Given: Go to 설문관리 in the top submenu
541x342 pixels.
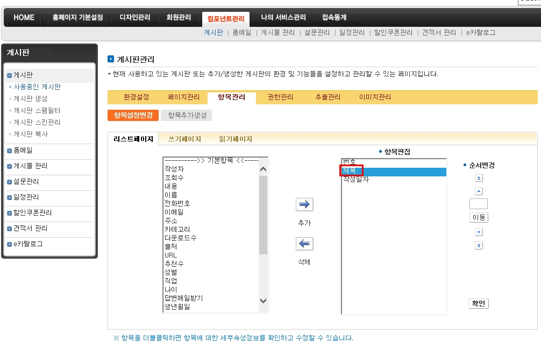Looking at the screenshot, I should pyautogui.click(x=317, y=33).
